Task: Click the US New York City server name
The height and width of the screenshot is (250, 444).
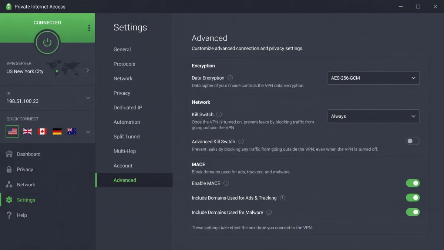Action: pos(25,71)
